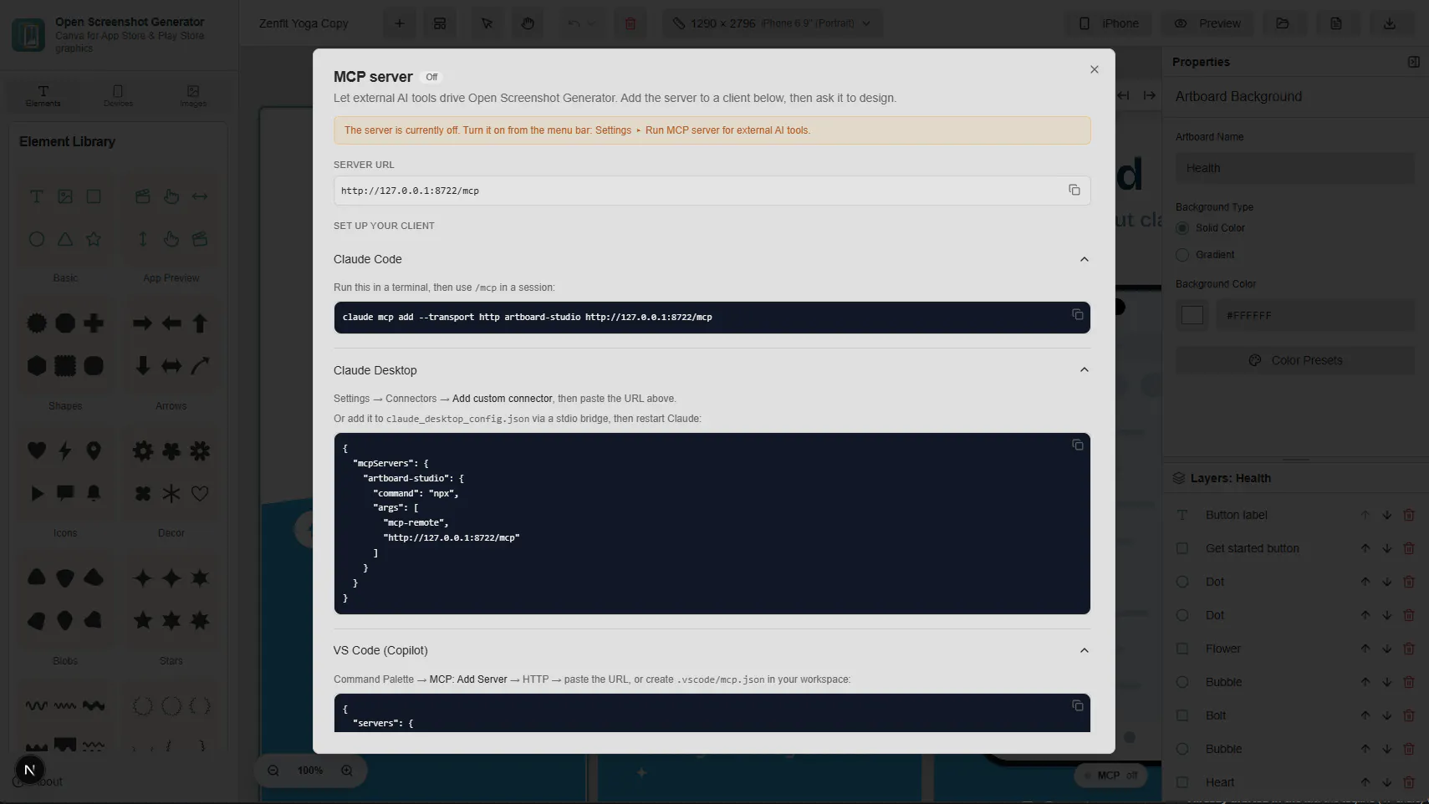
Task: Switch to the Images tab
Action: pos(193,95)
